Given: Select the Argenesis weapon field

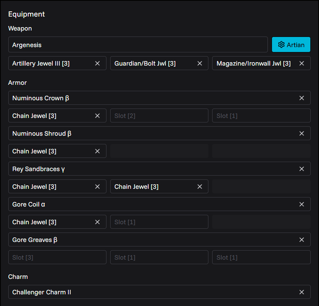Looking at the screenshot, I should [x=138, y=44].
